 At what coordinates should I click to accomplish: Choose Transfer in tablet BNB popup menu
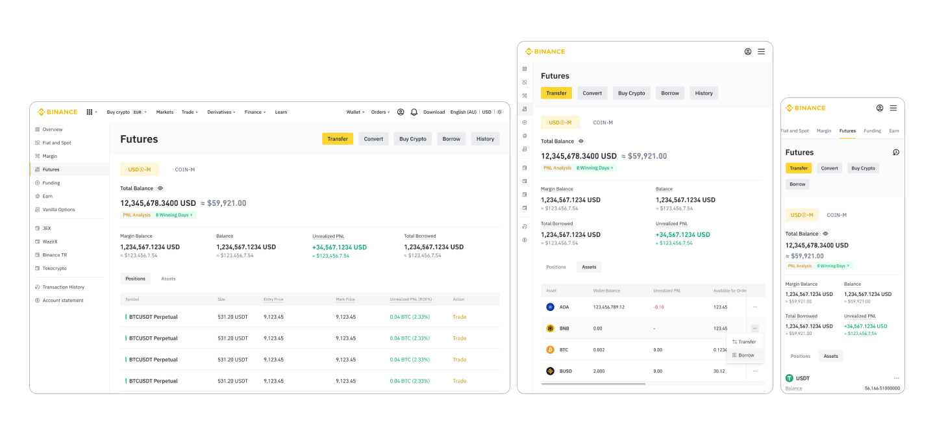point(745,342)
